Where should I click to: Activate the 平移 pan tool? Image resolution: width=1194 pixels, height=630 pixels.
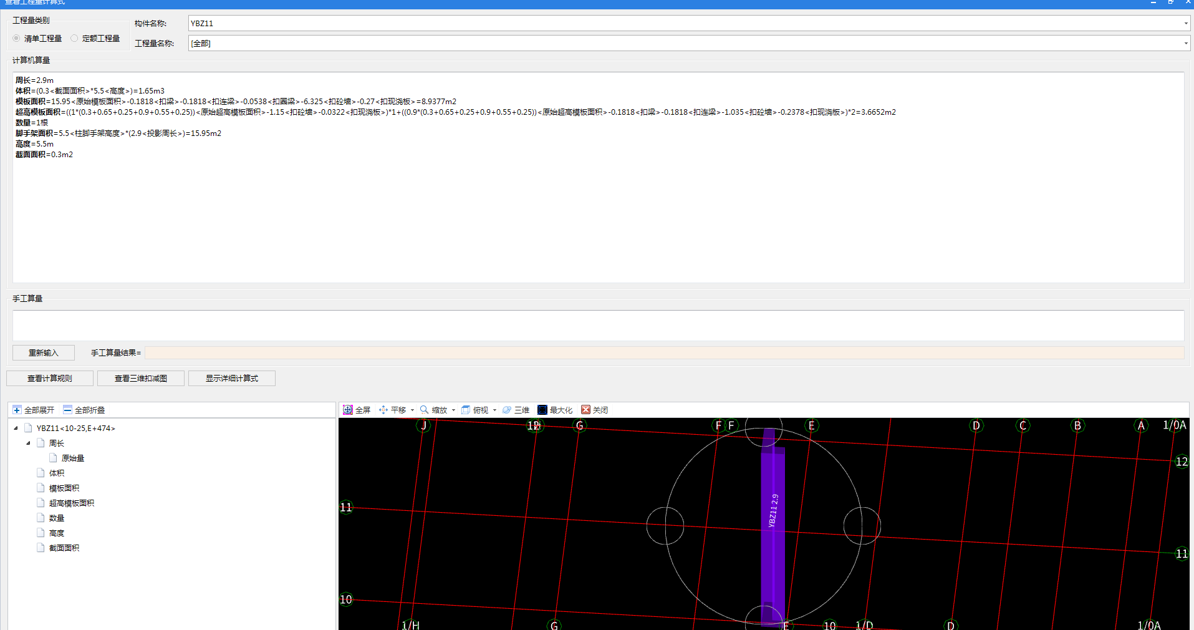point(392,410)
